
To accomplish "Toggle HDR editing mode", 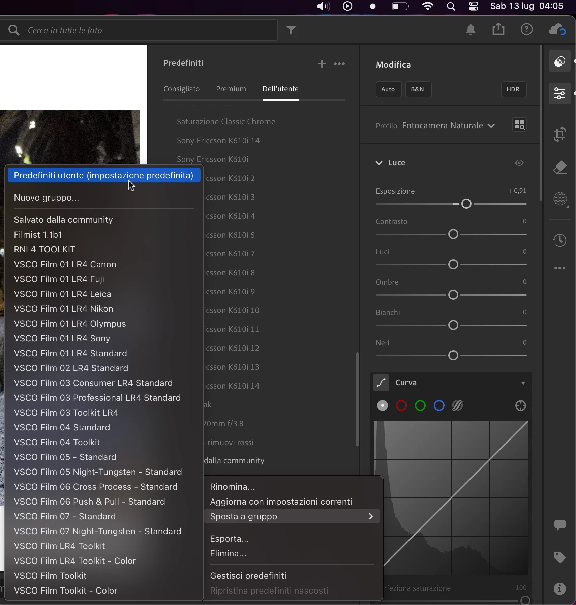I will [x=514, y=89].
